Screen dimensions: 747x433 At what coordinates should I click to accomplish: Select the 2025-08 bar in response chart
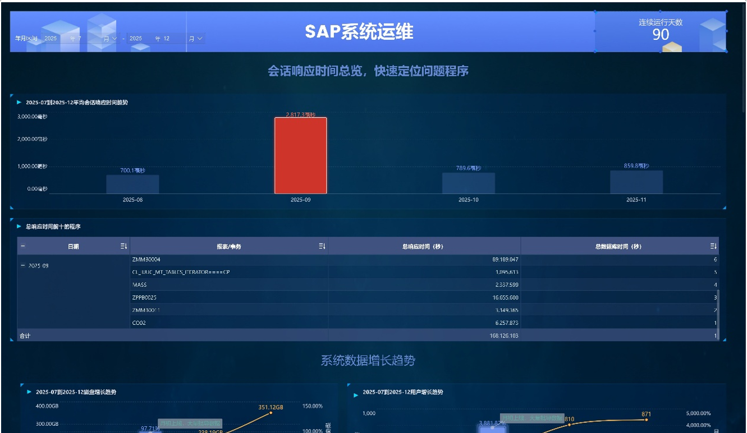point(132,184)
